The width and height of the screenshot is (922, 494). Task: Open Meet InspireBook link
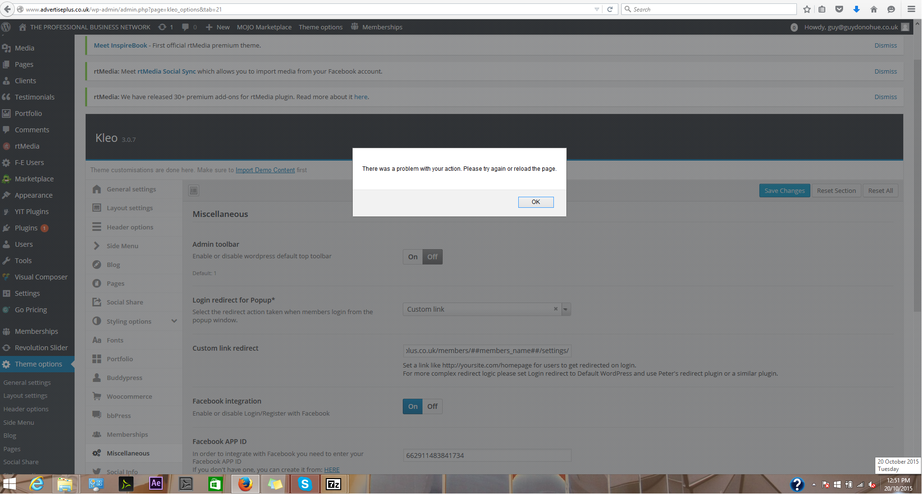120,45
